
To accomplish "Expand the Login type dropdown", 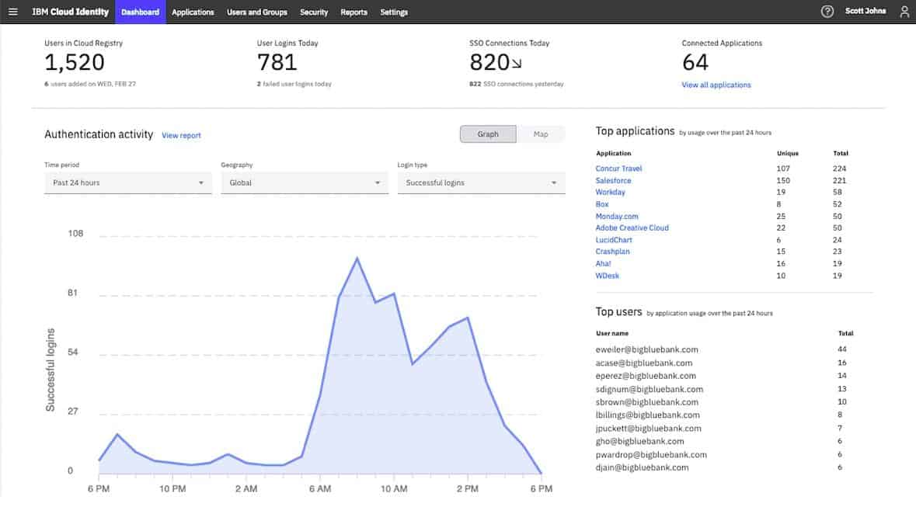I will (482, 182).
